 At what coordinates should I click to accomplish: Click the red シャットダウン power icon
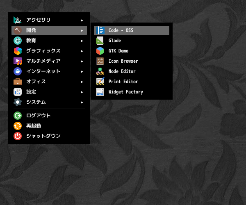coord(18,136)
